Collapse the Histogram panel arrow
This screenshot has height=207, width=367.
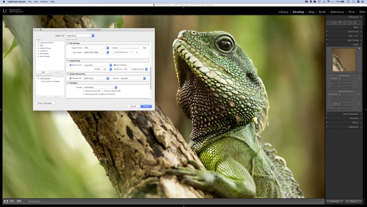click(361, 17)
